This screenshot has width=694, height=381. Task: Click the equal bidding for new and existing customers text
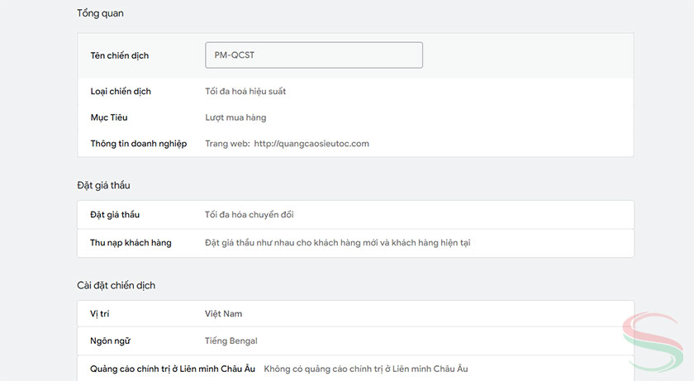[337, 243]
